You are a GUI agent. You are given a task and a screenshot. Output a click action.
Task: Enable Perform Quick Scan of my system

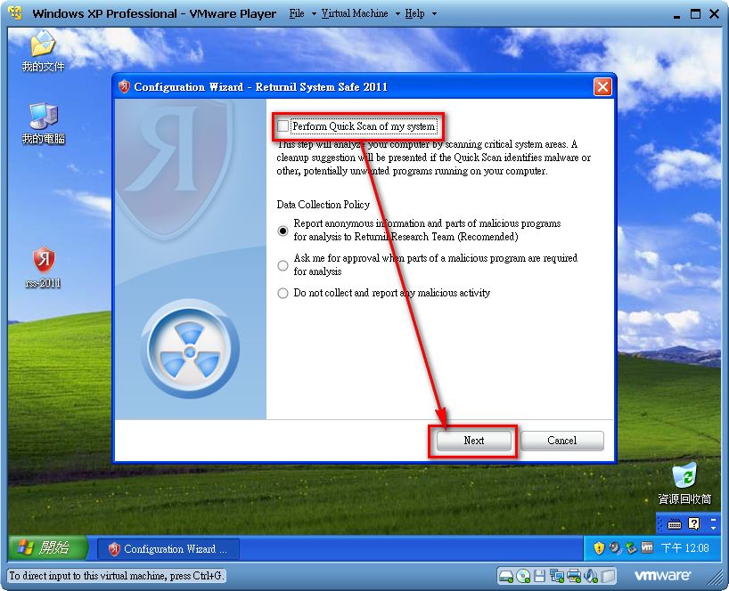coord(283,126)
